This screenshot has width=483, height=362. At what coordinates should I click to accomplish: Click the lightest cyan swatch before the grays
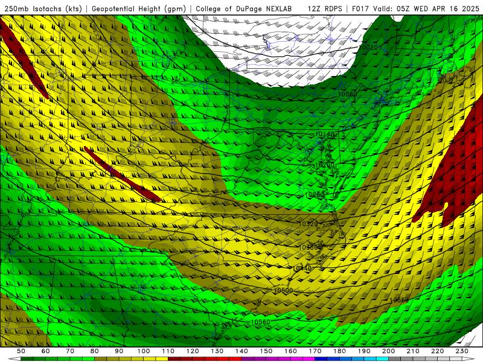point(383,359)
